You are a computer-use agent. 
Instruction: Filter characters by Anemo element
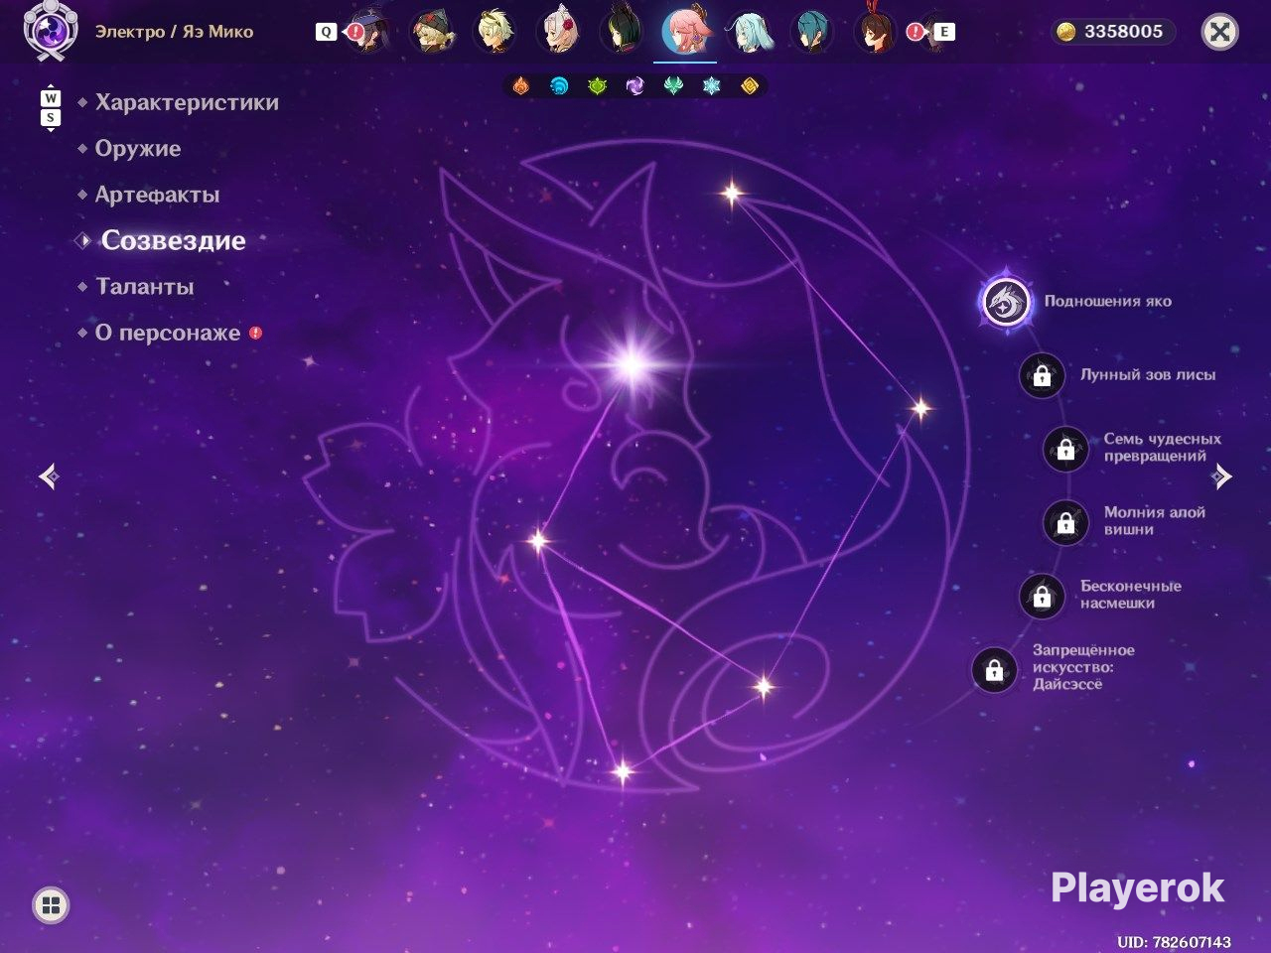coord(673,86)
